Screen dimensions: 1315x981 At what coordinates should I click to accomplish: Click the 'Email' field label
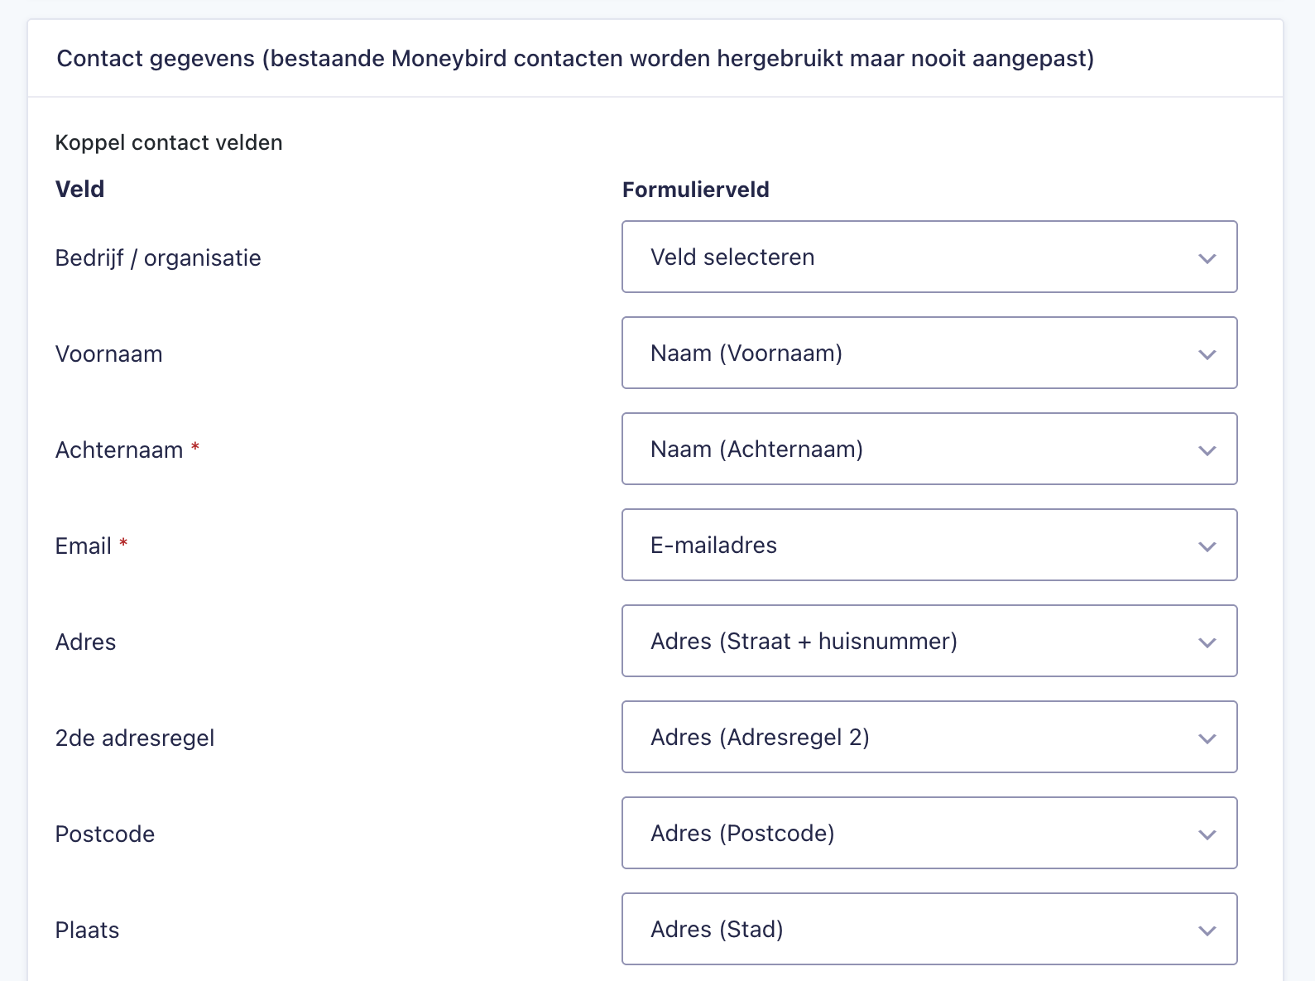(83, 546)
